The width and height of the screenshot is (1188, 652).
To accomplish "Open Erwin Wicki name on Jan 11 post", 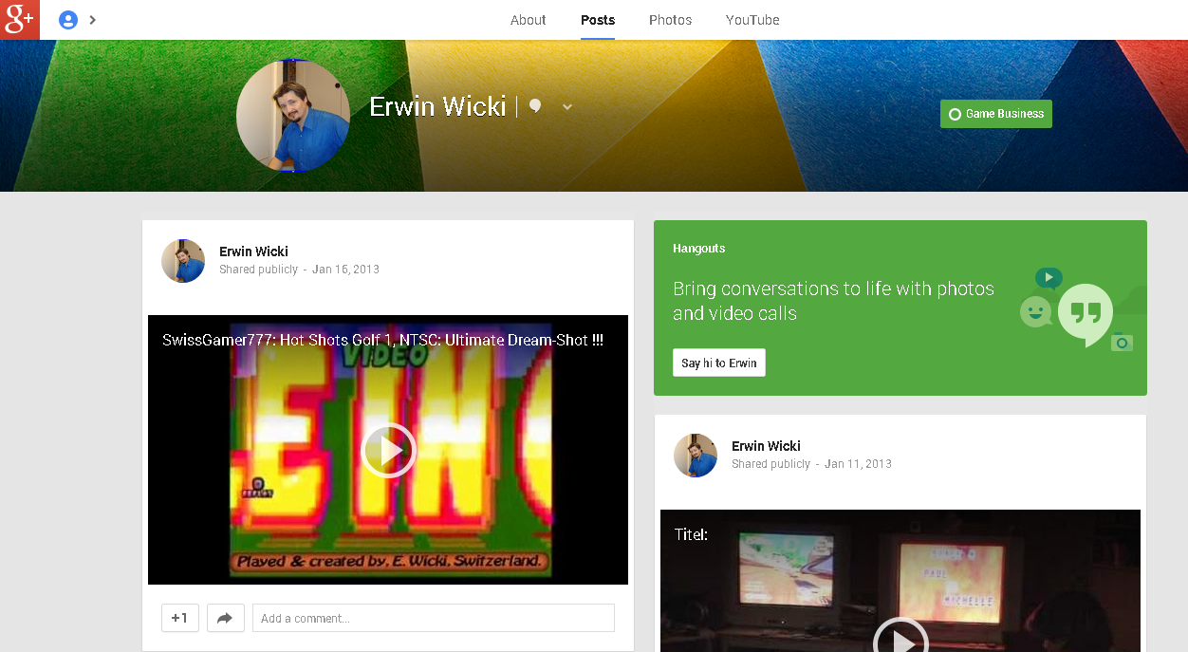I will coord(766,446).
